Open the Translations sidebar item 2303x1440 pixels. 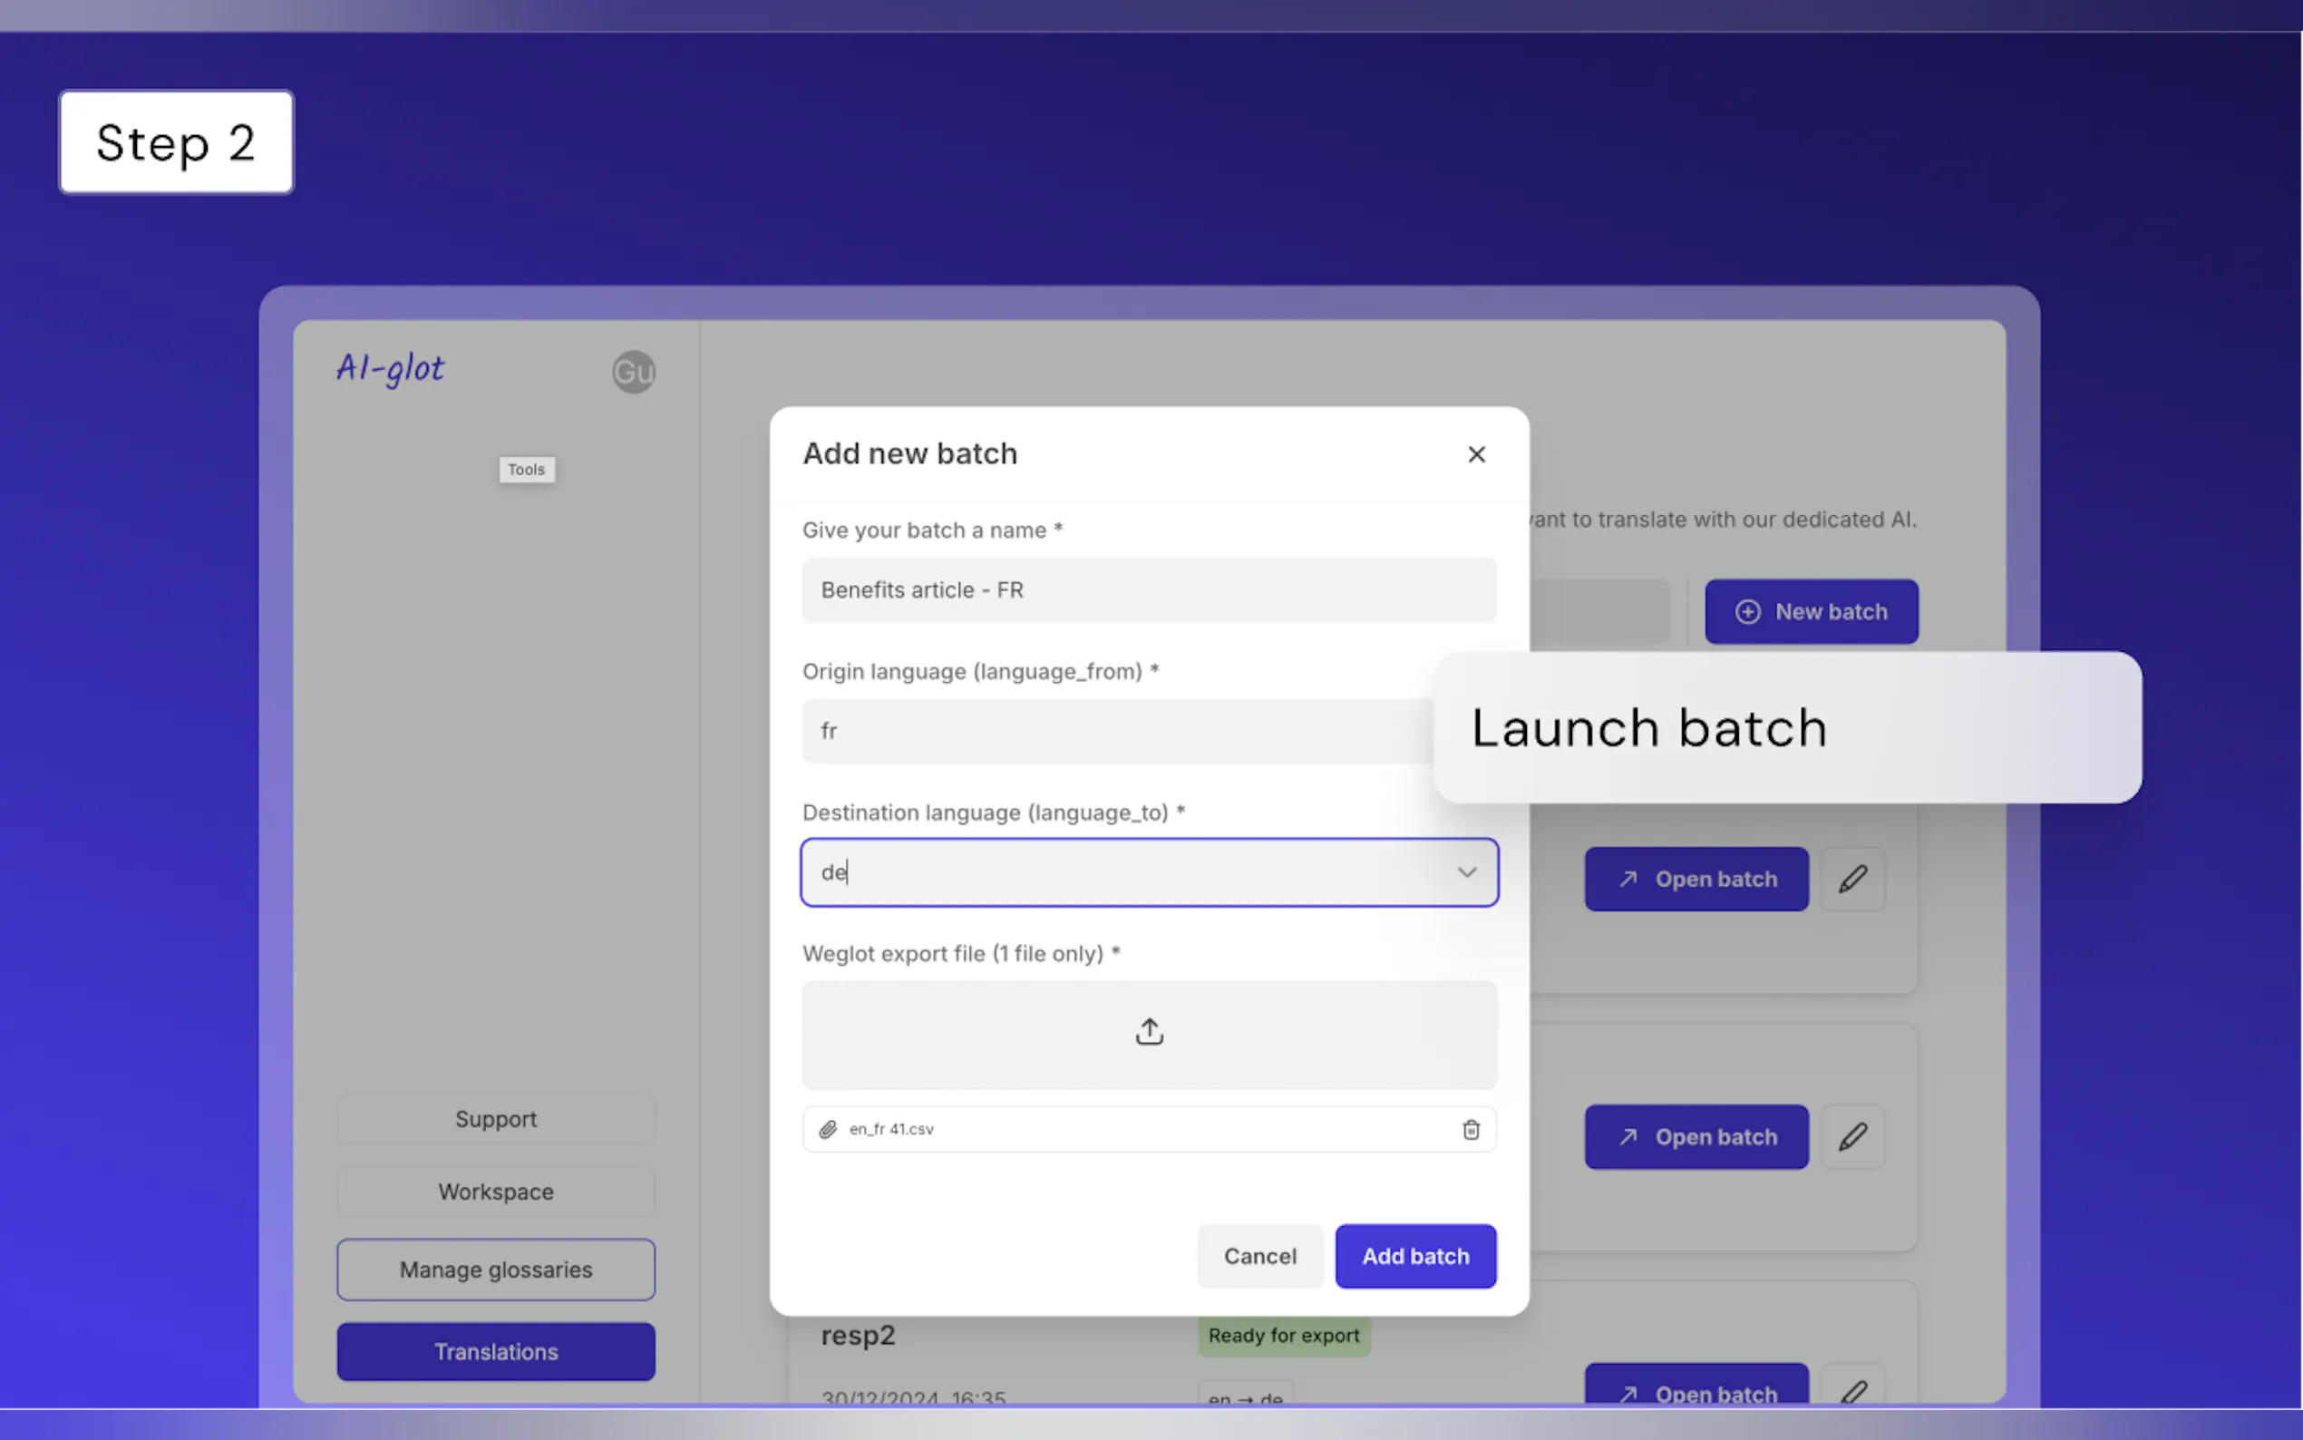[495, 1351]
